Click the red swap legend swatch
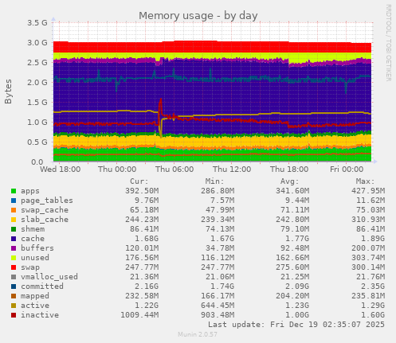This screenshot has height=343, width=396. [14, 267]
